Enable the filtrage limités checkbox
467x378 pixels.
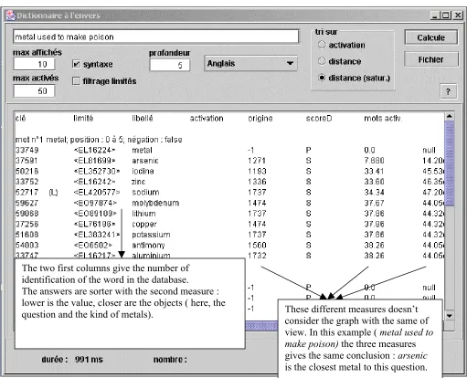click(76, 81)
